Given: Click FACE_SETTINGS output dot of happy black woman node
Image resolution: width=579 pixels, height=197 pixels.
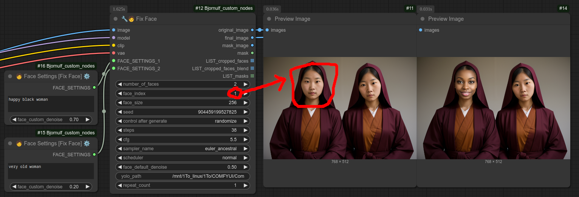Looking at the screenshot, I should [x=94, y=88].
